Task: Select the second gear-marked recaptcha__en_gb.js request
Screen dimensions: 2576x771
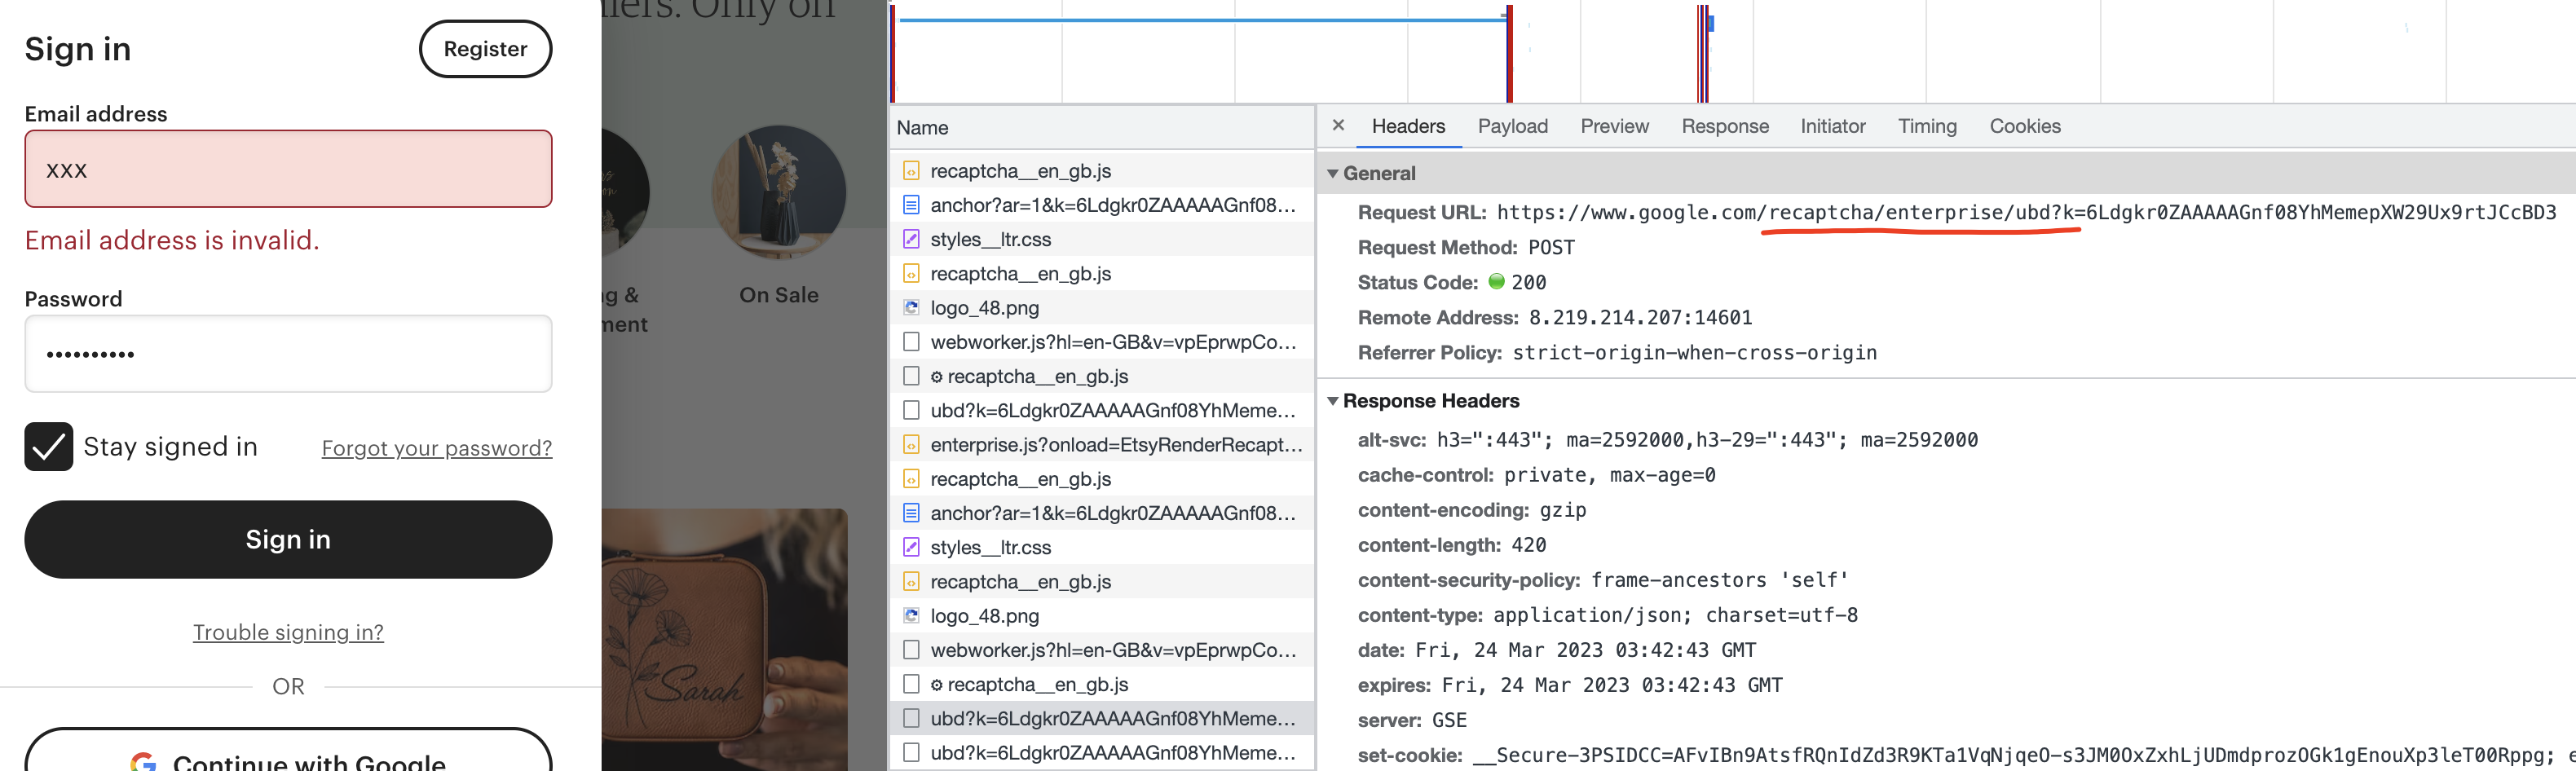Action: click(x=1102, y=684)
